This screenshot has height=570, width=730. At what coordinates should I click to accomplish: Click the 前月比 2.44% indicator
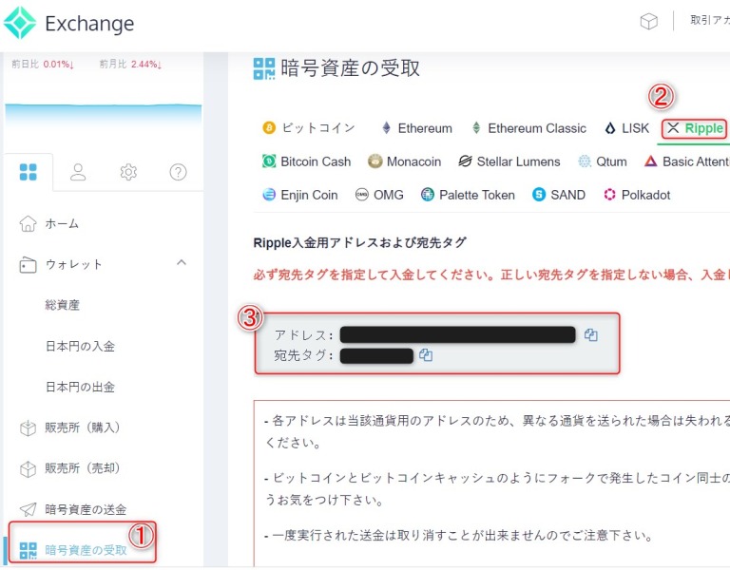(x=131, y=65)
